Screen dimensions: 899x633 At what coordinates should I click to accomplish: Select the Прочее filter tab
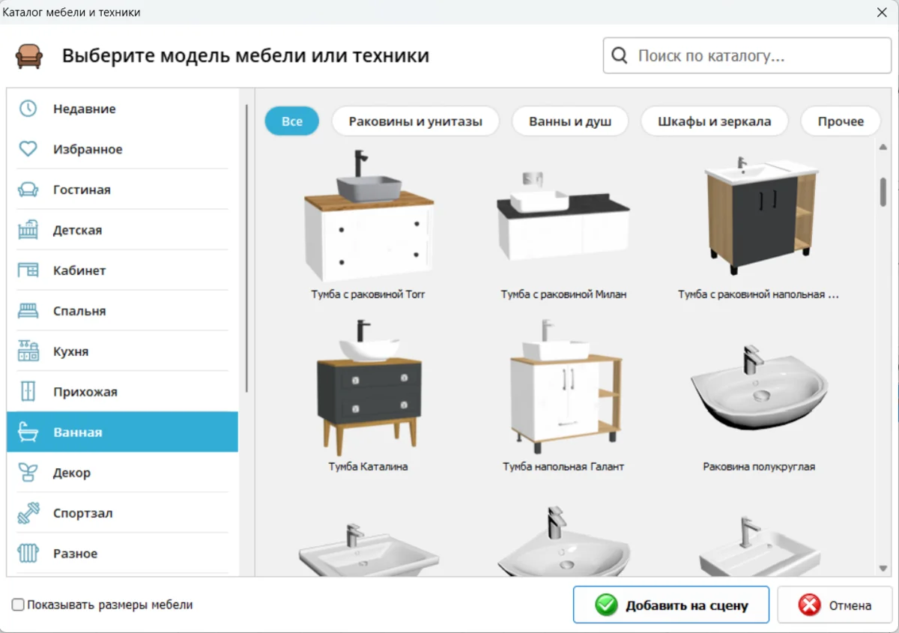coord(841,121)
